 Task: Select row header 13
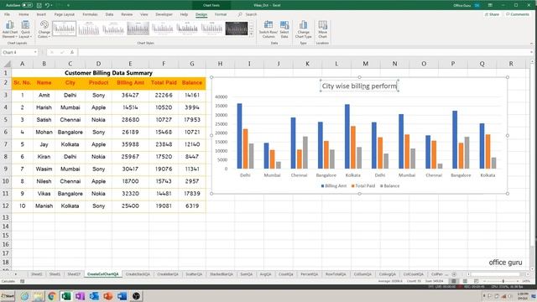point(6,217)
